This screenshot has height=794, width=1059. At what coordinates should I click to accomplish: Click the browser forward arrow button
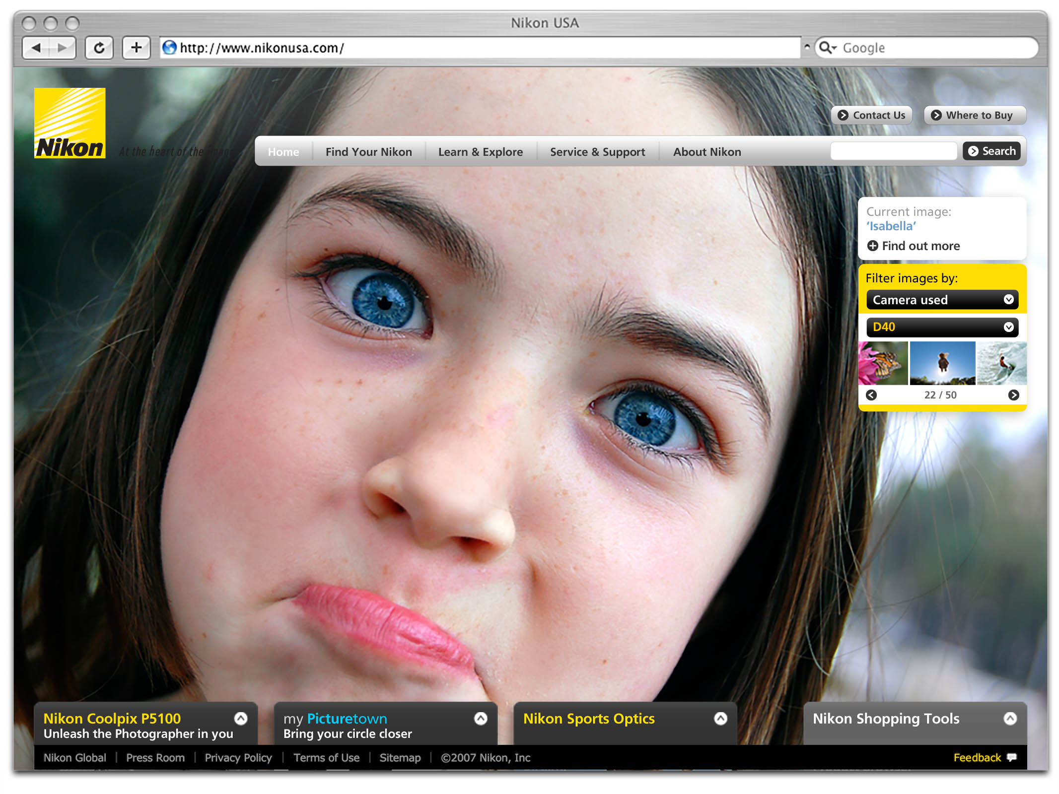[62, 48]
